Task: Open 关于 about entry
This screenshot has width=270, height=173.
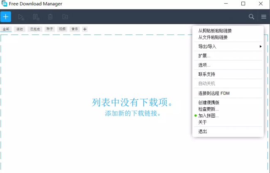Action: (228, 122)
